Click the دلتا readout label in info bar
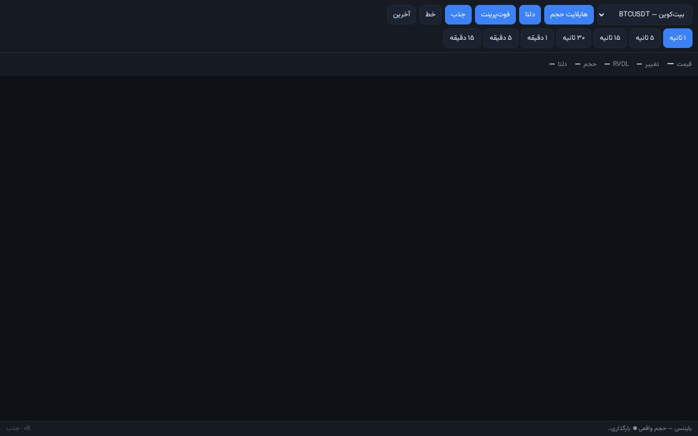This screenshot has height=436, width=698. pos(562,64)
